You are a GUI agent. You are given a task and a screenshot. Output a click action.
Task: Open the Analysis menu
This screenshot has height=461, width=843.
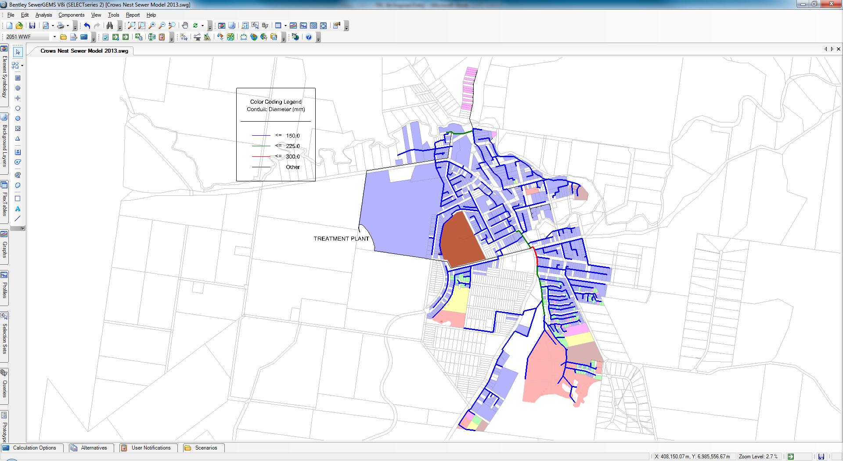(x=43, y=15)
